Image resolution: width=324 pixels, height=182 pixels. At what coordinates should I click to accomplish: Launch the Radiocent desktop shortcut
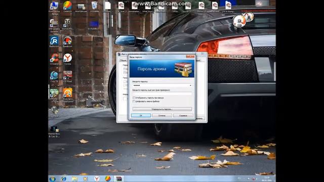(x=54, y=42)
